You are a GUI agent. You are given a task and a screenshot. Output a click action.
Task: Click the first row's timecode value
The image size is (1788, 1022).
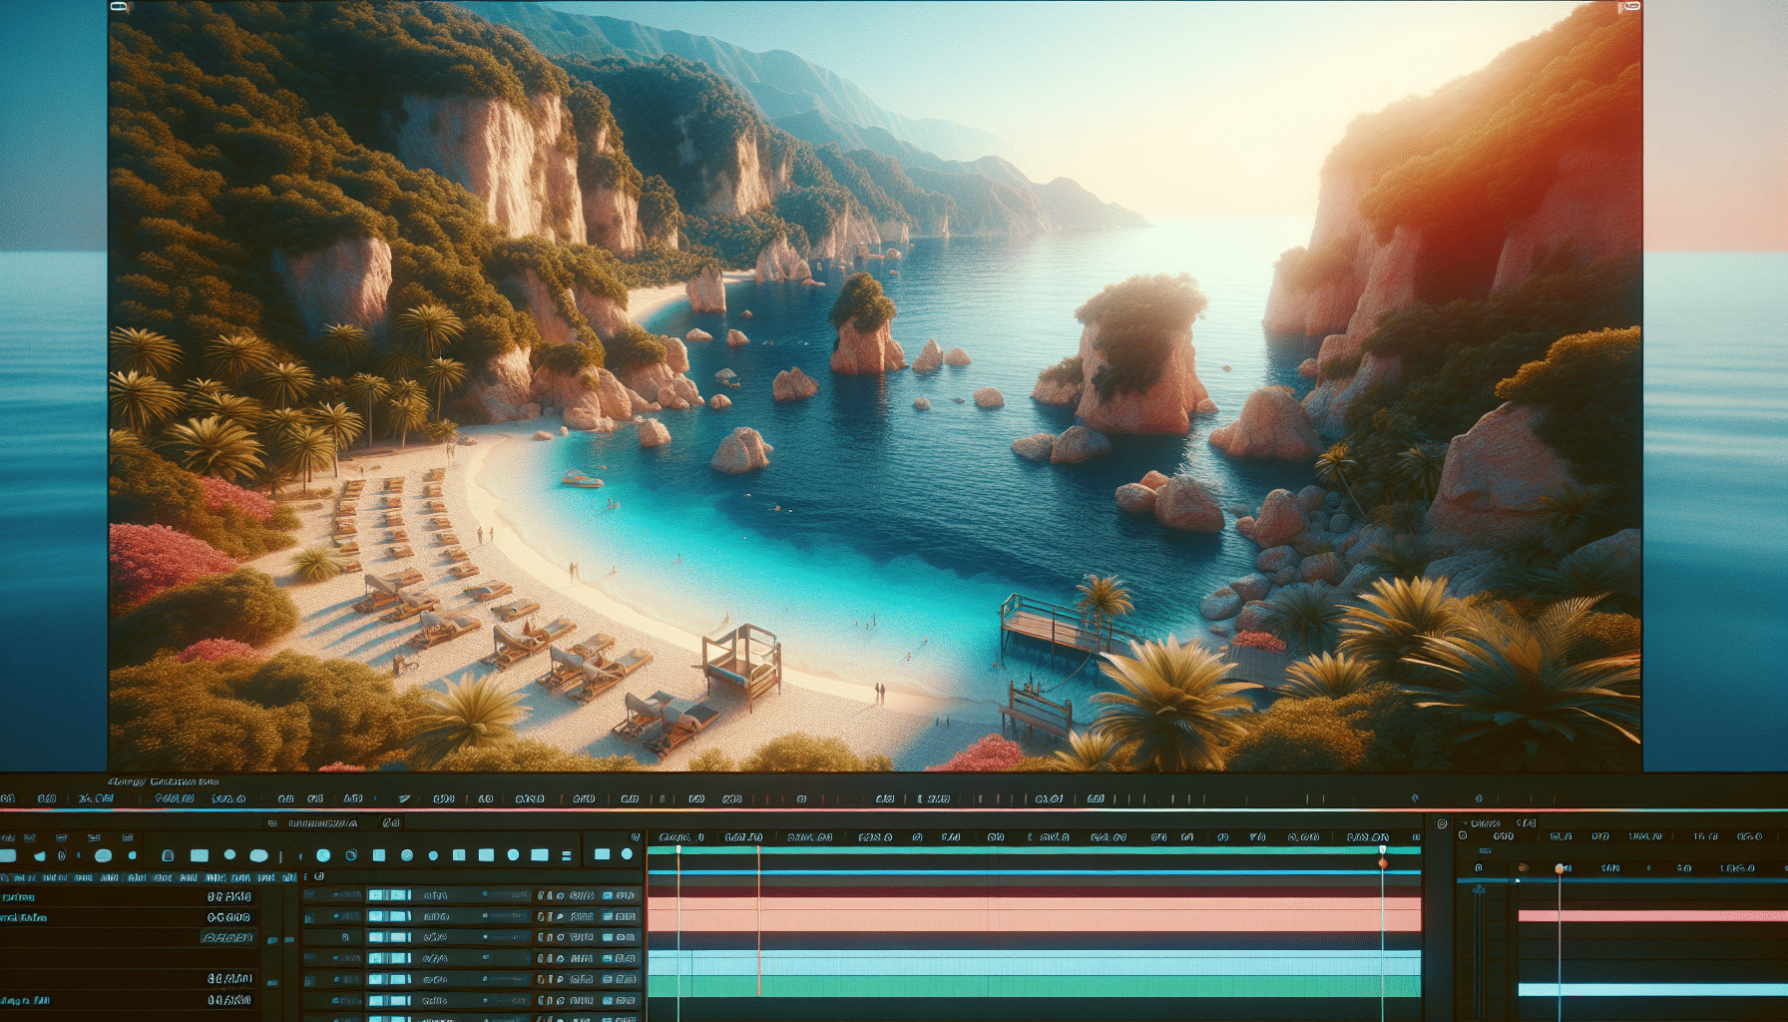(x=228, y=896)
